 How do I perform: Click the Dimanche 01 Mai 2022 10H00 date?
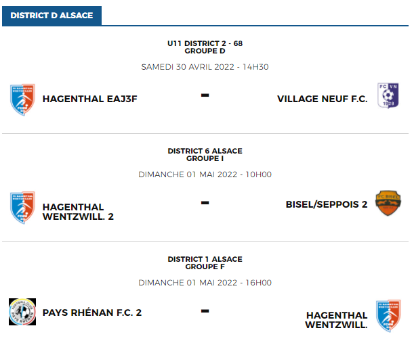pyautogui.click(x=205, y=175)
